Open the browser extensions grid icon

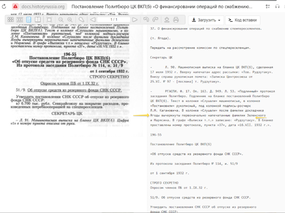[x=268, y=7]
